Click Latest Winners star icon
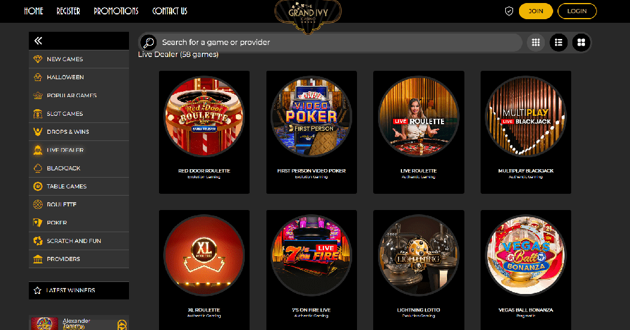Viewport: 630px width, 330px height. [37, 290]
